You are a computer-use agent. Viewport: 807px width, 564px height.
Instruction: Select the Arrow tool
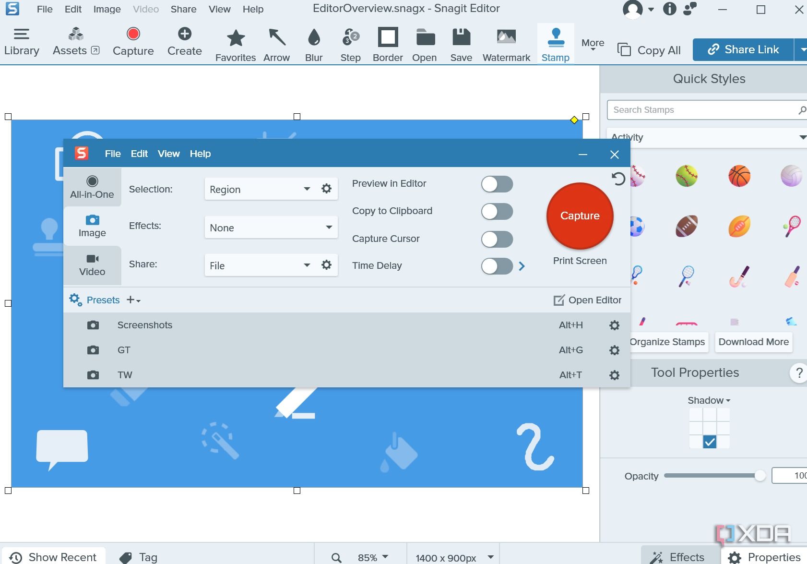pyautogui.click(x=276, y=43)
